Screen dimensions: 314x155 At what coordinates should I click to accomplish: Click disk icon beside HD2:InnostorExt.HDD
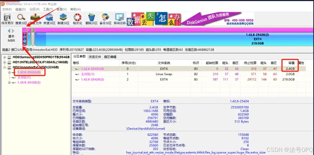pos(9,67)
